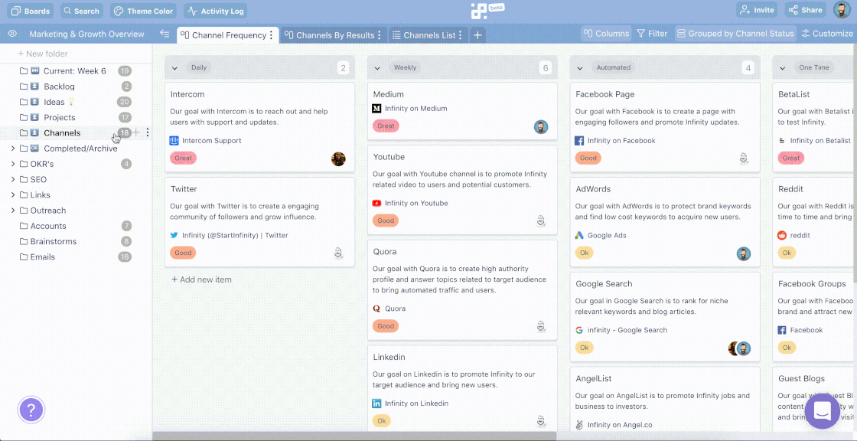Image resolution: width=857 pixels, height=441 pixels.
Task: Click unassigned icon on Twitter card
Action: [338, 253]
